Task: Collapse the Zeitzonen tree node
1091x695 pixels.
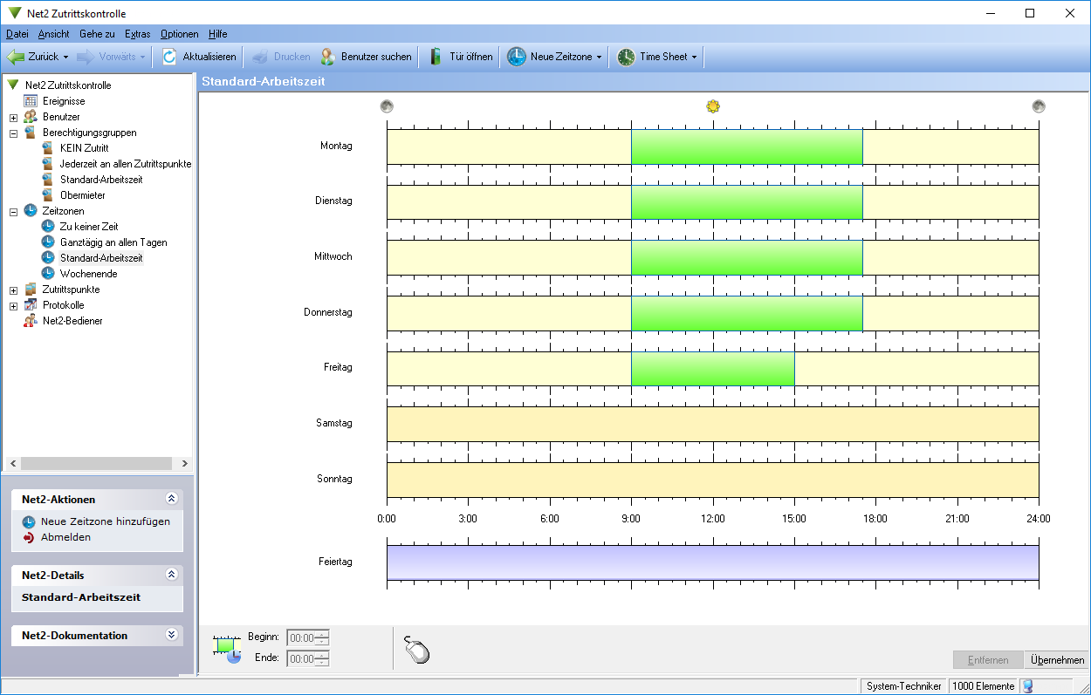Action: coord(13,211)
